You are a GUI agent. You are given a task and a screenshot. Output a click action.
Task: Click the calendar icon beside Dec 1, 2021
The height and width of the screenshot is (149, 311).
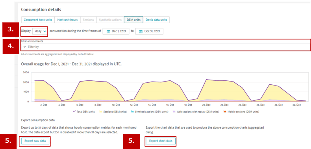(x=108, y=31)
